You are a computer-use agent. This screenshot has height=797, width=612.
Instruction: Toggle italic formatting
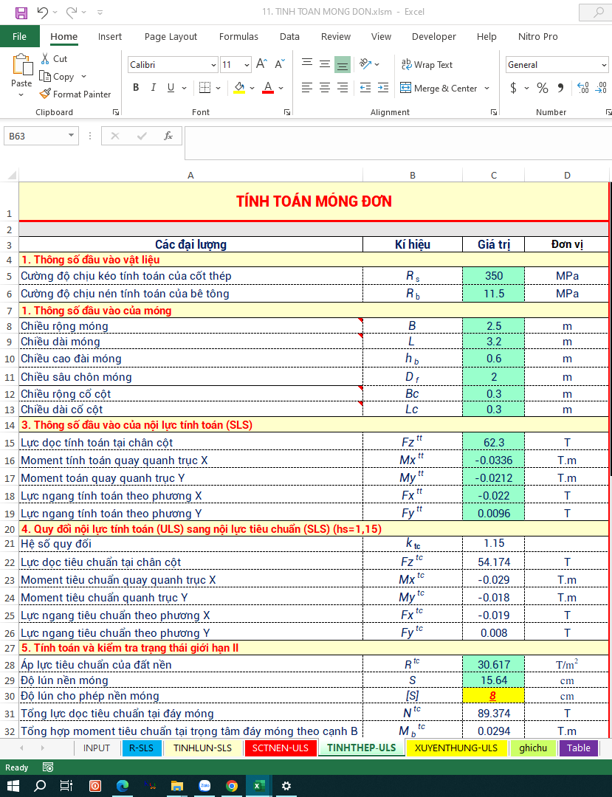[x=154, y=87]
